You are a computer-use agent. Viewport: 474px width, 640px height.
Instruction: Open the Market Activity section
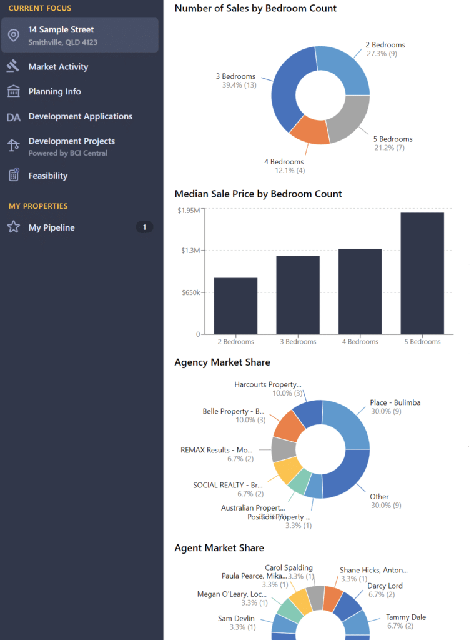[x=58, y=67]
